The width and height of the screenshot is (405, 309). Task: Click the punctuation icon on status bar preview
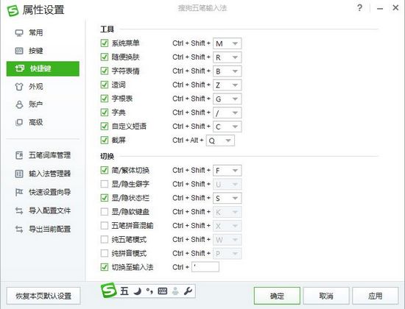click(149, 291)
